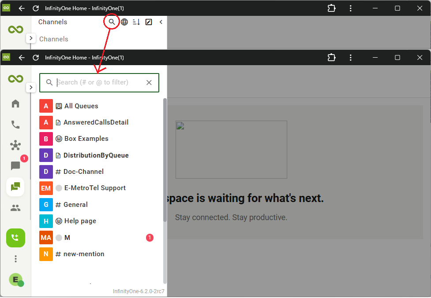Open Box Examples in the list
The image size is (431, 298).
click(x=99, y=139)
